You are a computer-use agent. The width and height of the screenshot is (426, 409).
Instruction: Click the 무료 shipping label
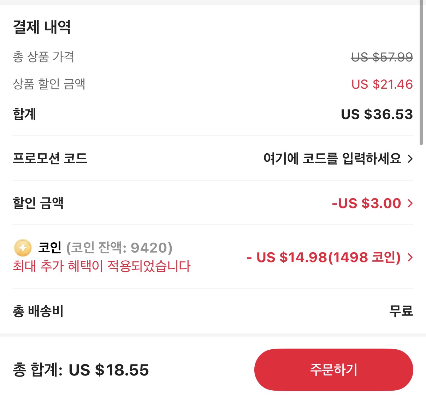click(401, 311)
